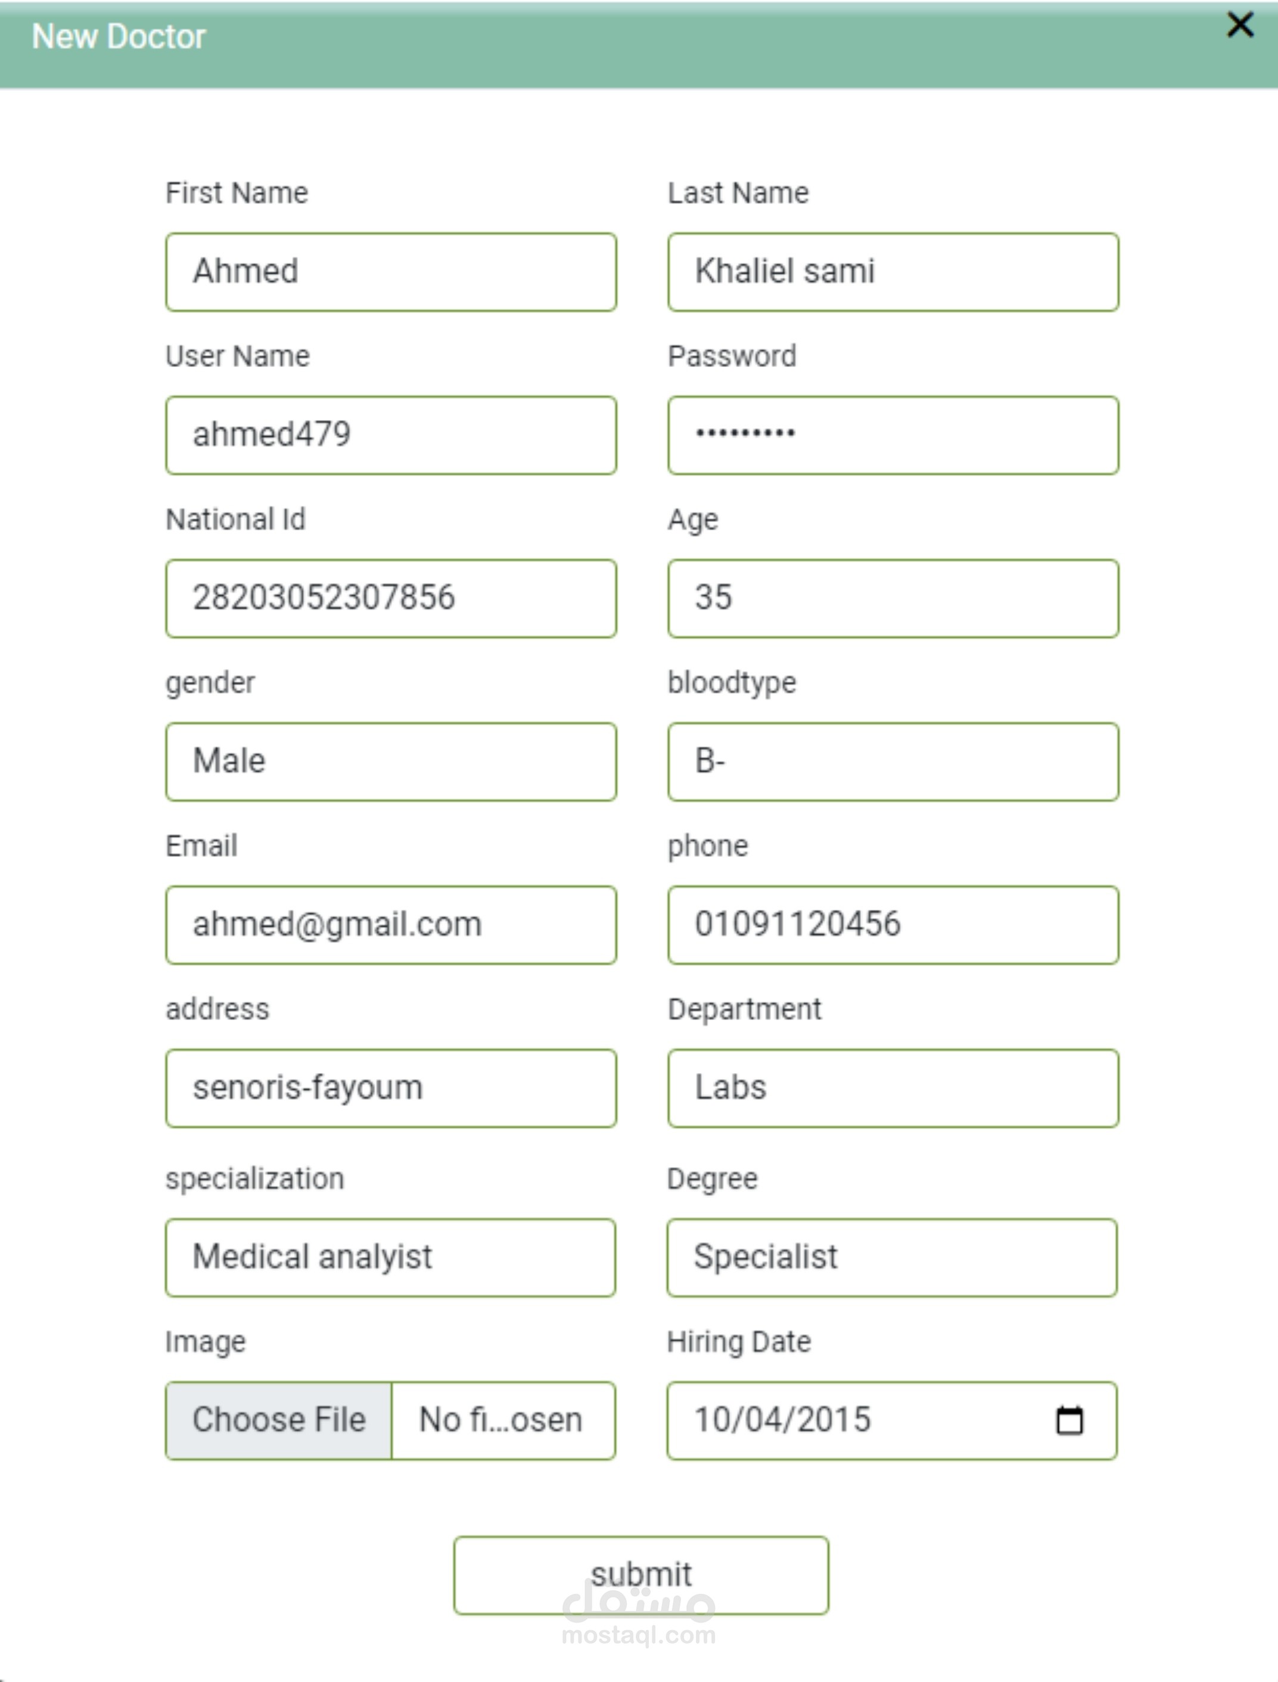Viewport: 1278px width, 1682px height.
Task: Click the First Name field
Action: point(391,272)
